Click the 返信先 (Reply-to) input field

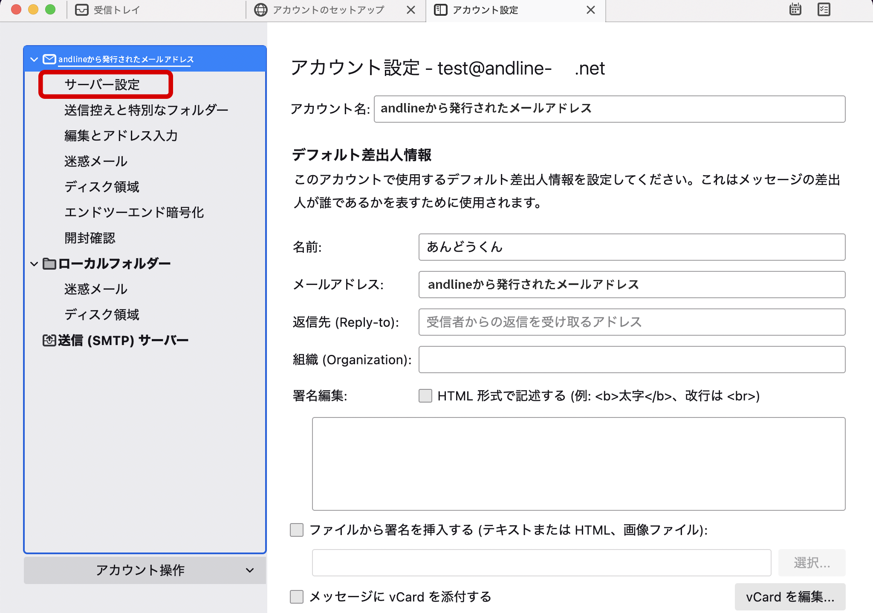(x=631, y=322)
